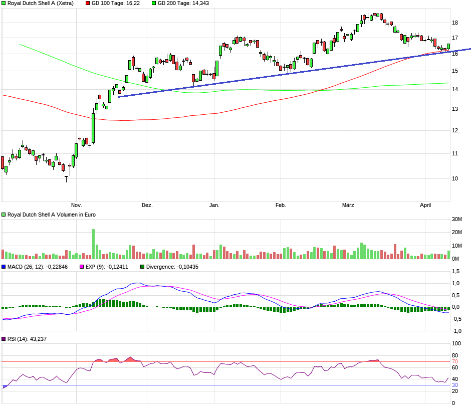Screen dimensions: 471x408
Task: Click the volume axis value 0M
Action: (455, 259)
